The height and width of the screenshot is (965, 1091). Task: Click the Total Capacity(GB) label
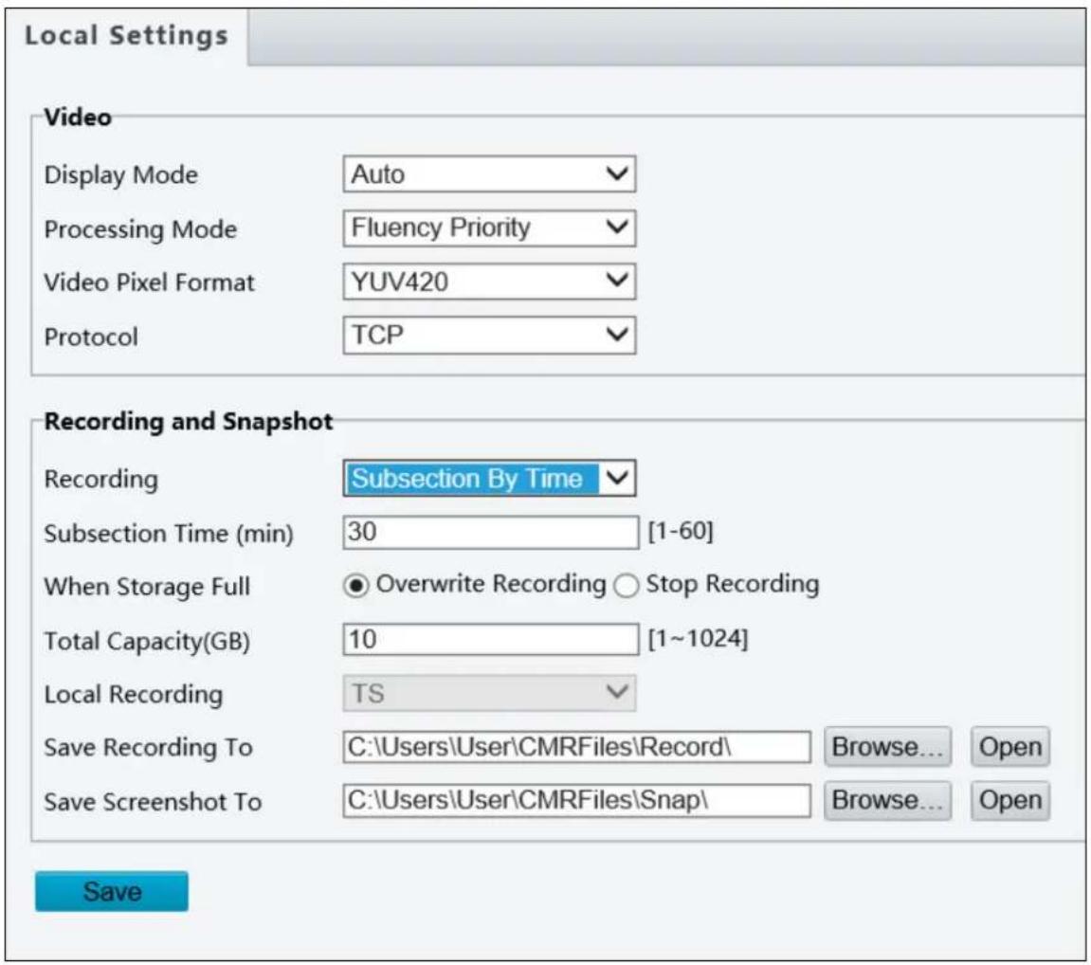pyautogui.click(x=148, y=641)
